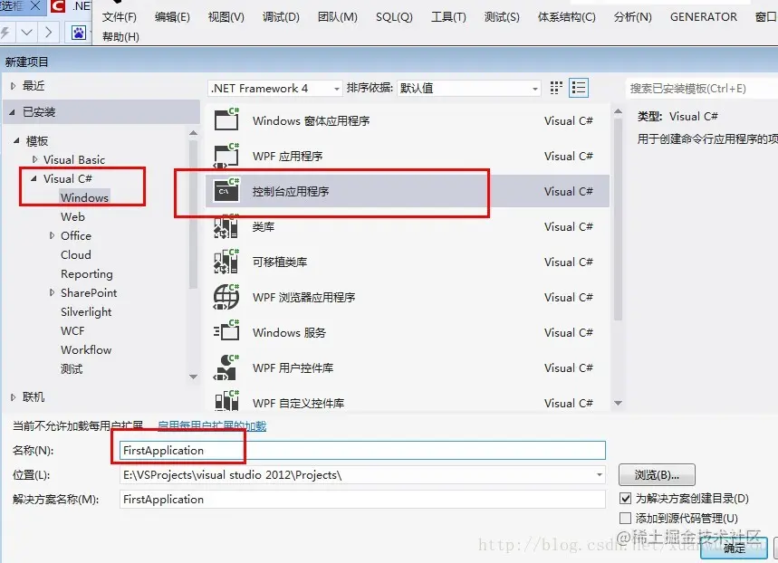Click the 名称 FirstApplication input field

(x=362, y=450)
